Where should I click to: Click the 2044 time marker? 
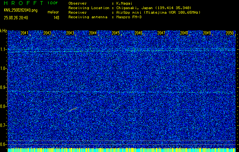click(x=93, y=33)
